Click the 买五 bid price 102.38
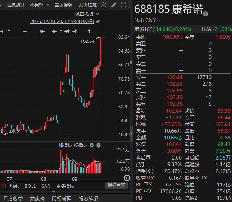The width and height of the screenshot is (232, 202). pyautogui.click(x=175, y=104)
